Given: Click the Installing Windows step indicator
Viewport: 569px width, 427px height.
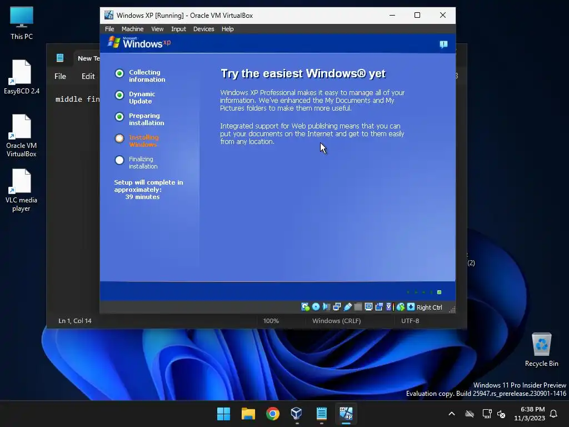Looking at the screenshot, I should [119, 138].
